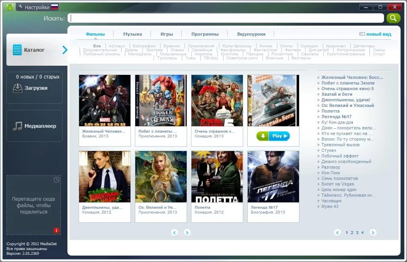This screenshot has height=262, width=407.
Task: Switch to the Программы tab
Action: (205, 34)
